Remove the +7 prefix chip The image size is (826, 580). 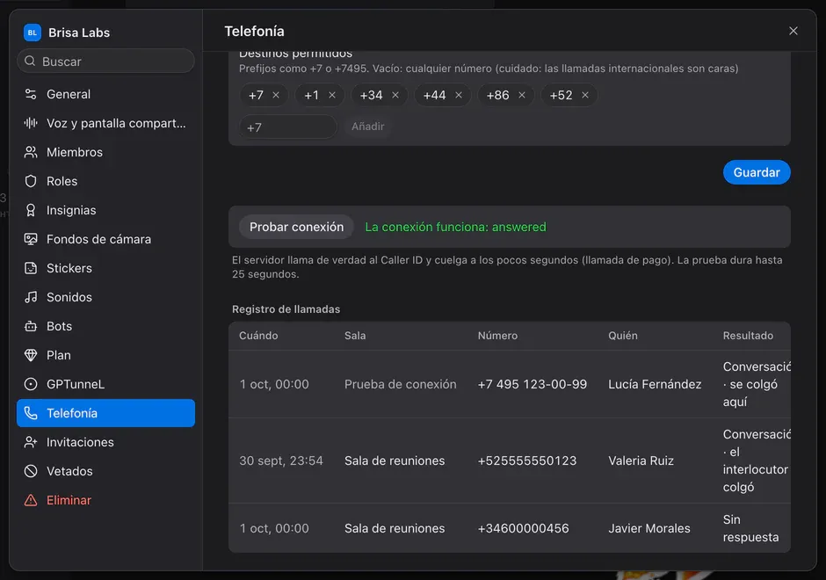(276, 95)
